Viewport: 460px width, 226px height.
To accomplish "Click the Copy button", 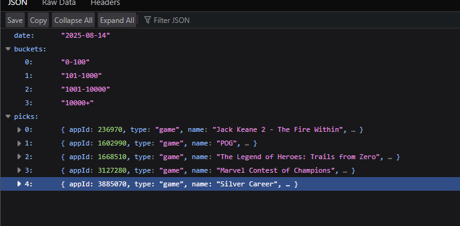I will tap(38, 20).
